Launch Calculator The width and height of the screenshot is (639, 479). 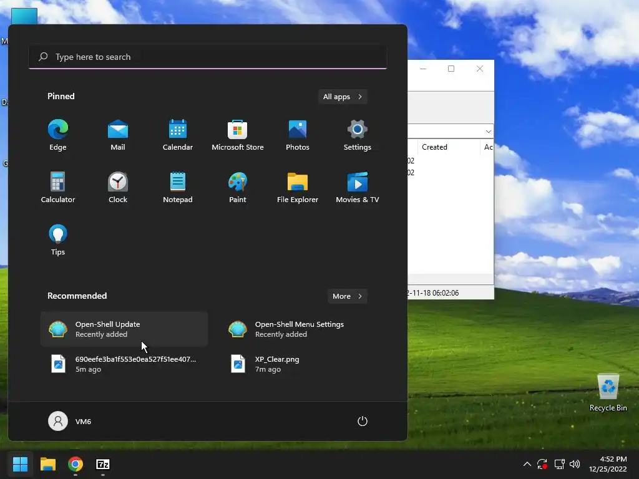[x=58, y=187]
